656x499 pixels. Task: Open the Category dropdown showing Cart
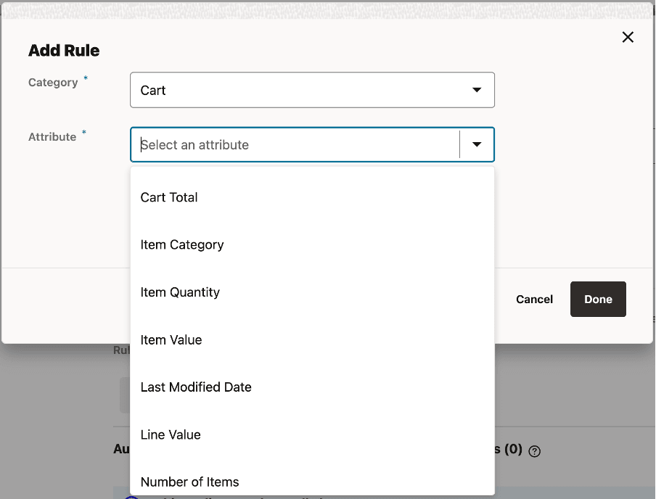[x=312, y=90]
